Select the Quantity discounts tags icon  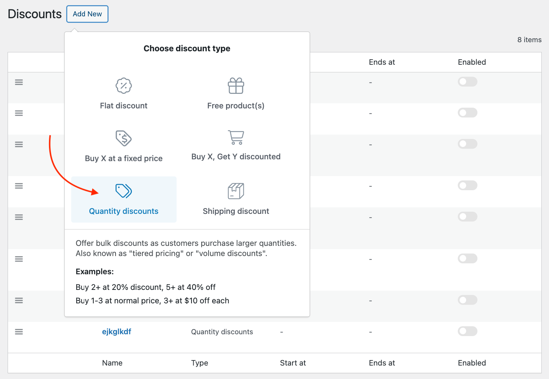pyautogui.click(x=124, y=191)
